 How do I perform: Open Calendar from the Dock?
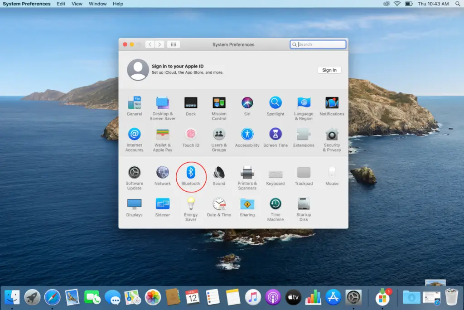(193, 297)
